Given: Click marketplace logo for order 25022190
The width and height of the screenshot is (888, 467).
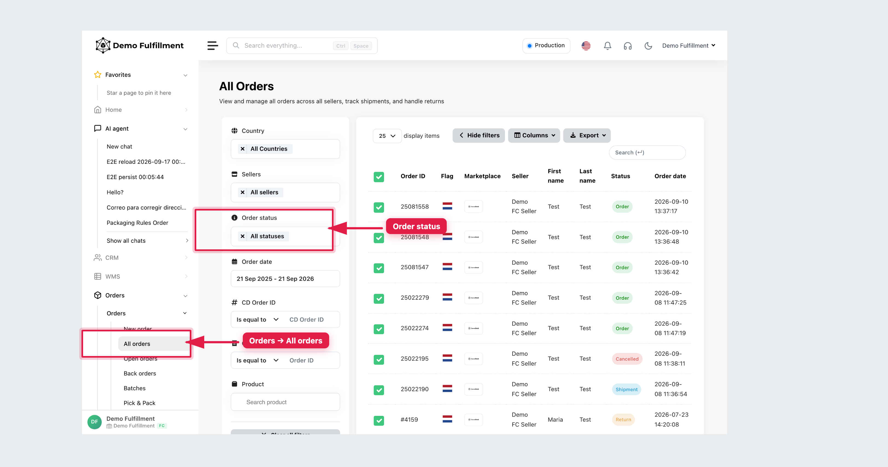Looking at the screenshot, I should click(x=474, y=389).
